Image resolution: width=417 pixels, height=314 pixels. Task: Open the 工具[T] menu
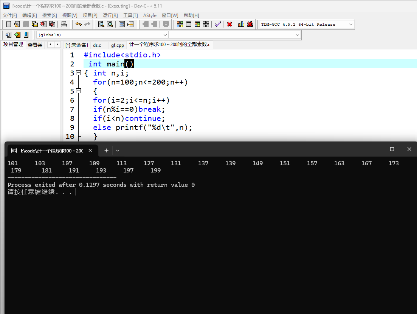point(130,15)
